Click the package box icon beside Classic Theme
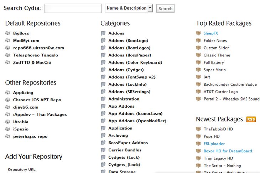The image size is (260, 173). [198, 55]
